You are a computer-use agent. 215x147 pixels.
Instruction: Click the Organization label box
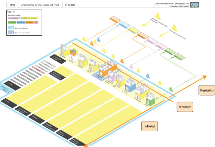tap(207, 90)
